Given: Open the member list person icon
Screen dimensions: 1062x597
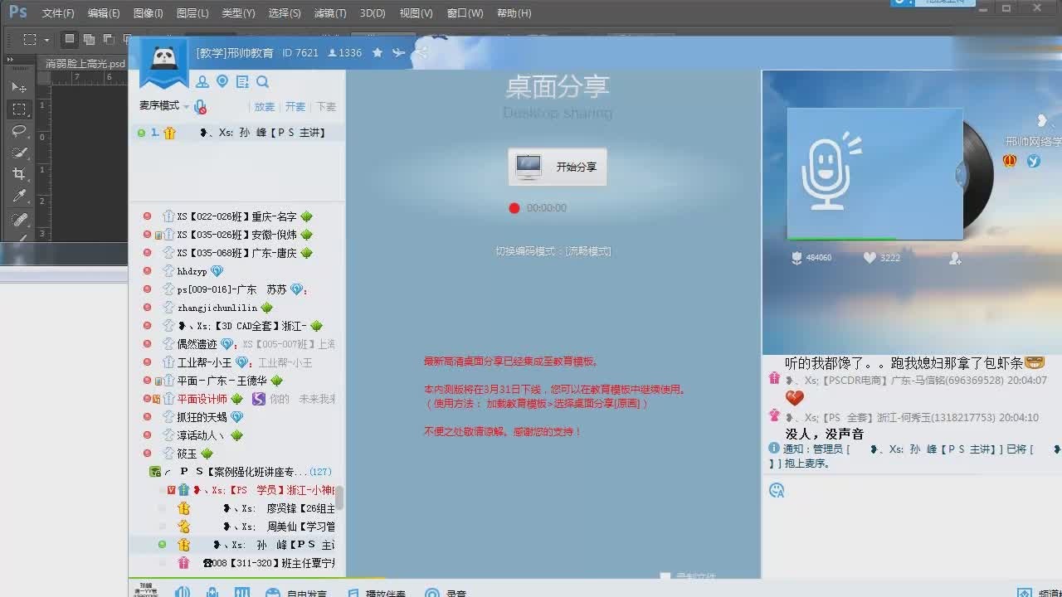Looking at the screenshot, I should 202,81.
